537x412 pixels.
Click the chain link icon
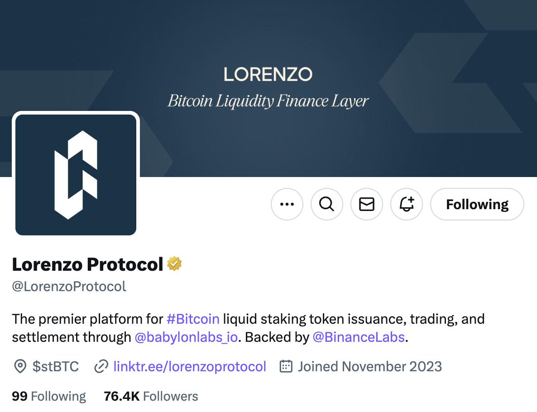pyautogui.click(x=101, y=366)
